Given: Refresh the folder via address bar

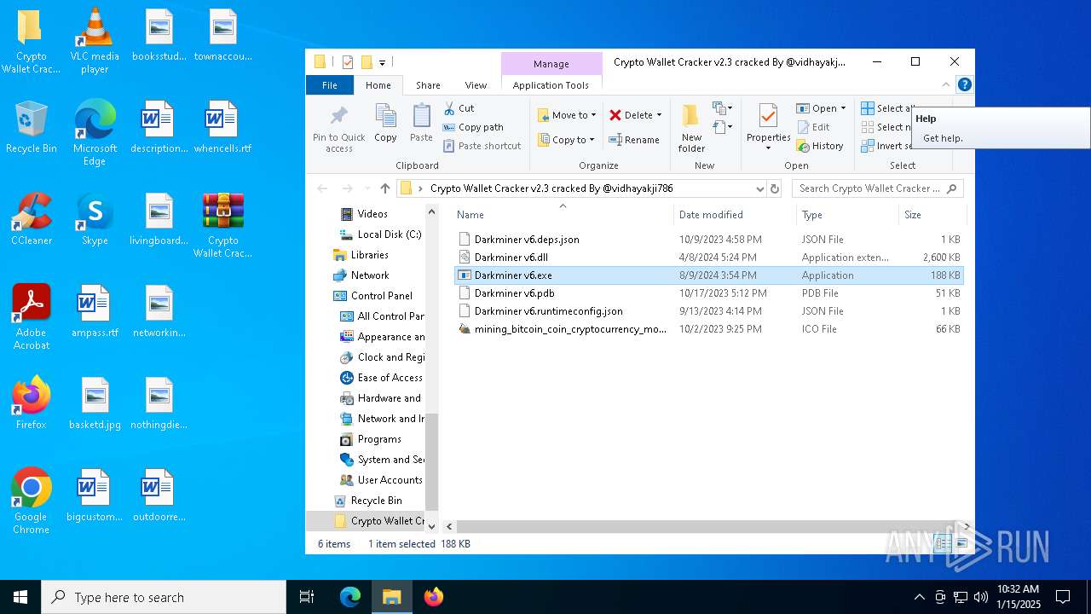Looking at the screenshot, I should coord(775,188).
